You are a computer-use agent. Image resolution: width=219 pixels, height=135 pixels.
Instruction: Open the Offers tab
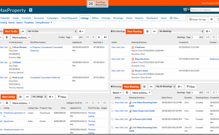pyautogui.click(x=95, y=18)
